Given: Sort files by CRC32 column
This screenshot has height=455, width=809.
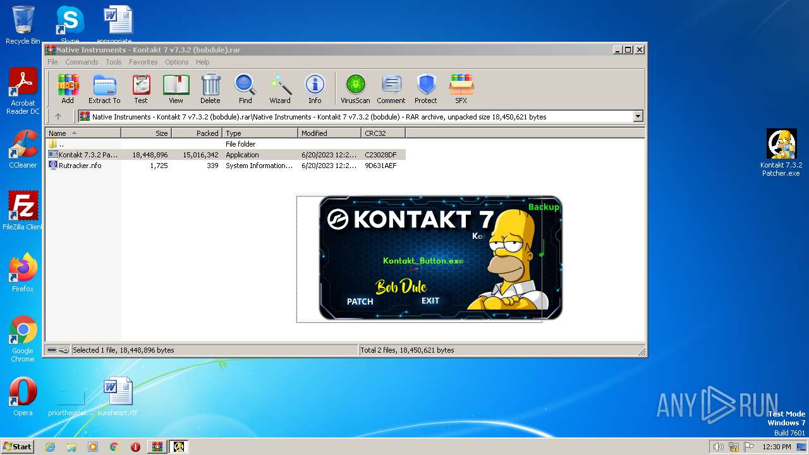Looking at the screenshot, I should coord(383,133).
